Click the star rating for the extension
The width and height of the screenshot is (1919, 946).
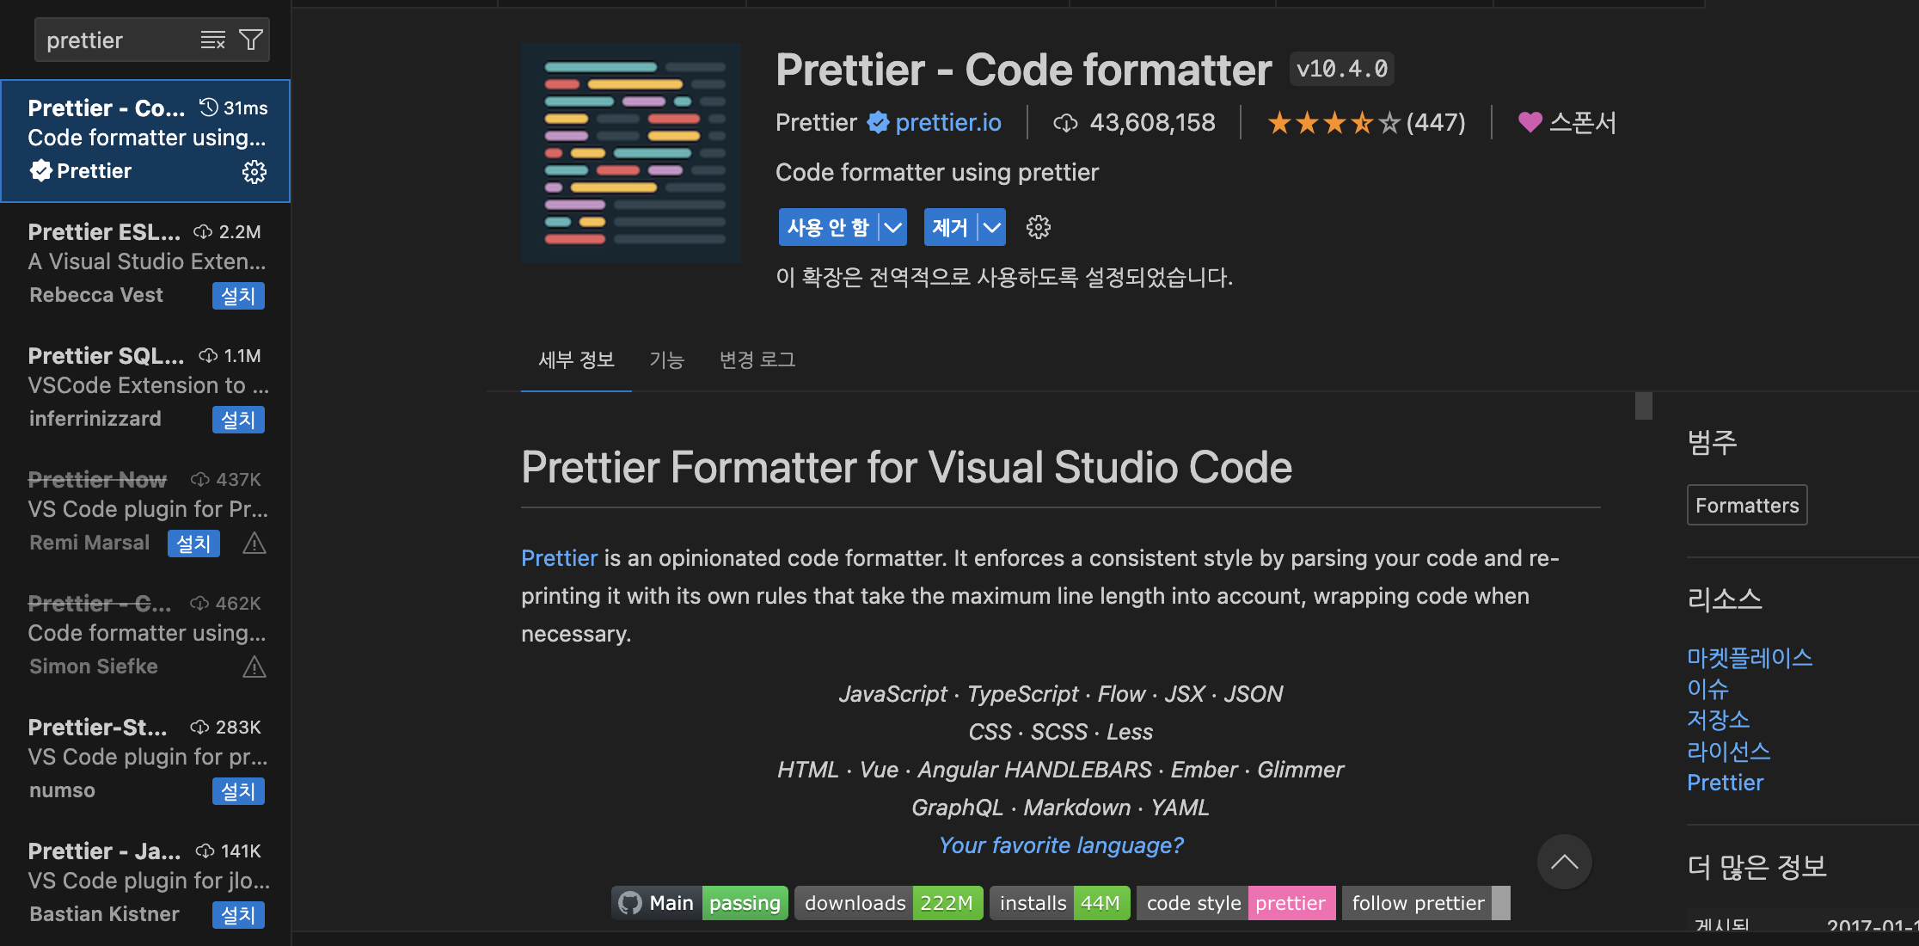pos(1333,123)
